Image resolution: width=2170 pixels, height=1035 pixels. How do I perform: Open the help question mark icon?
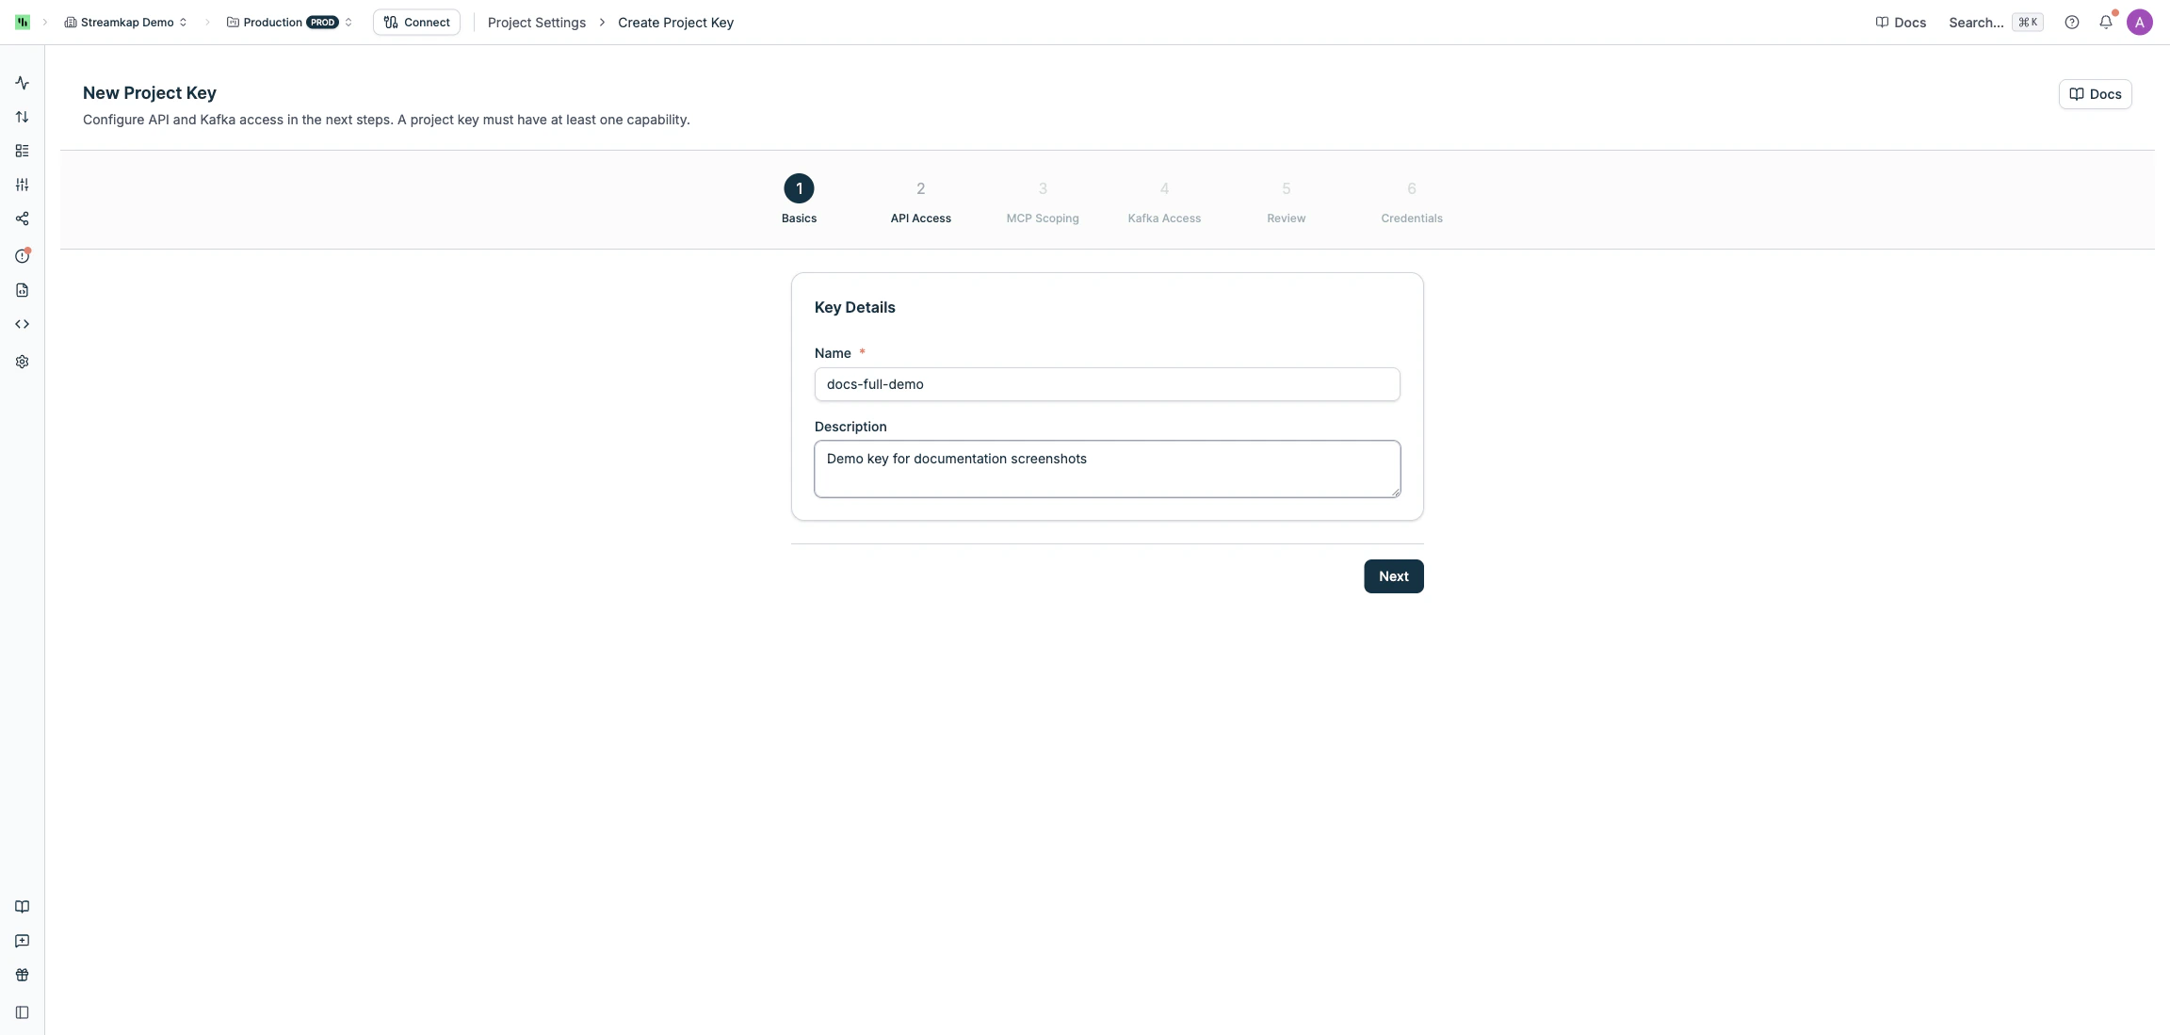[x=2072, y=22]
